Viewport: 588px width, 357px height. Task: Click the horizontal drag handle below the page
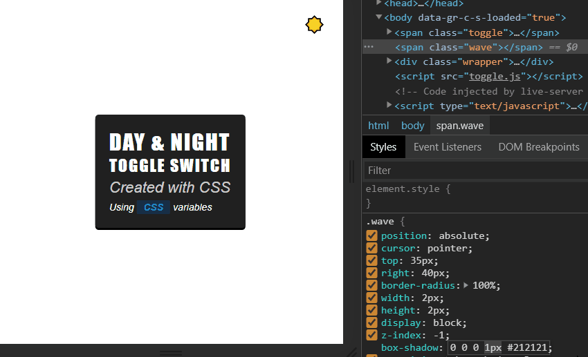pyautogui.click(x=171, y=352)
